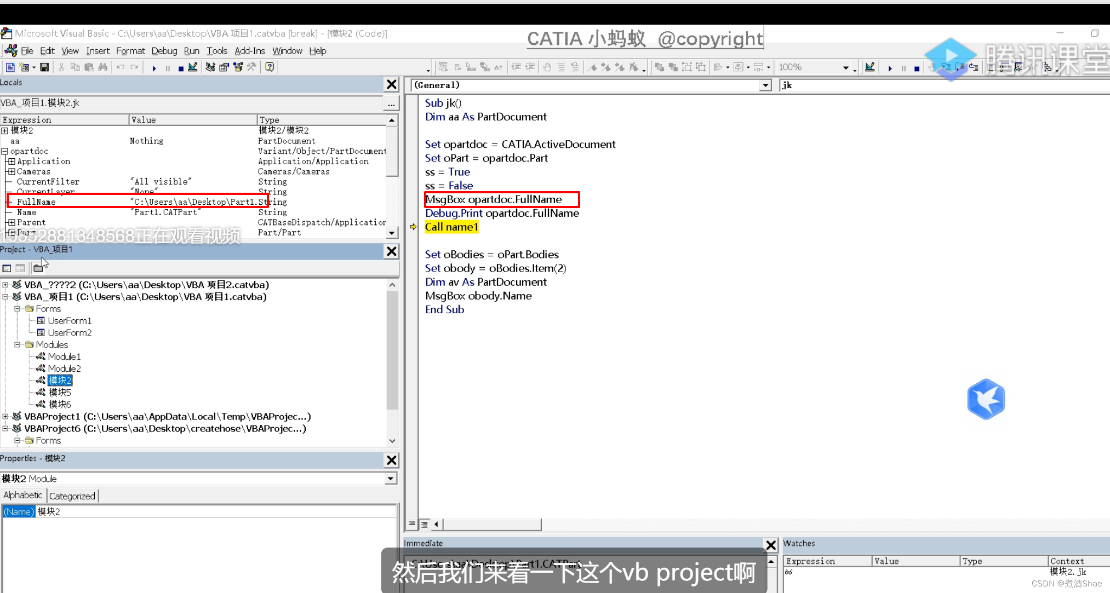Switch to the Alphabetic properties tab
The image size is (1110, 593).
click(x=23, y=495)
